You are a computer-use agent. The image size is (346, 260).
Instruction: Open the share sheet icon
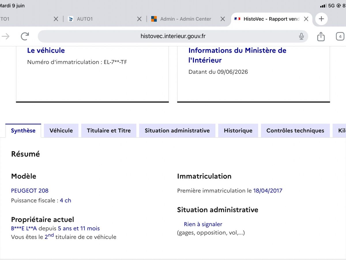coord(321,36)
